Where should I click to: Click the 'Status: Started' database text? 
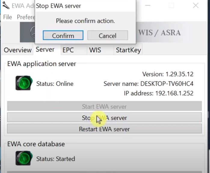pos(56,159)
